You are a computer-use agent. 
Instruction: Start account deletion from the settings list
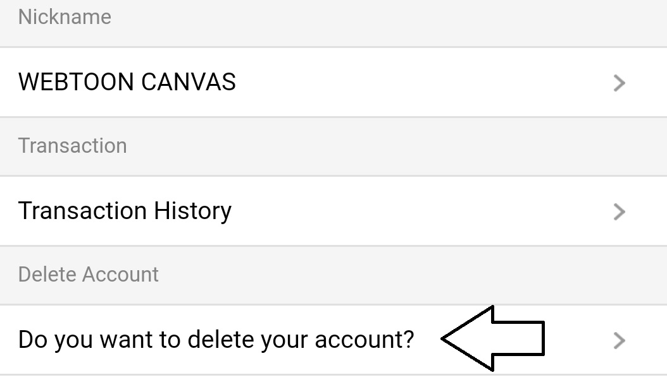(x=216, y=339)
